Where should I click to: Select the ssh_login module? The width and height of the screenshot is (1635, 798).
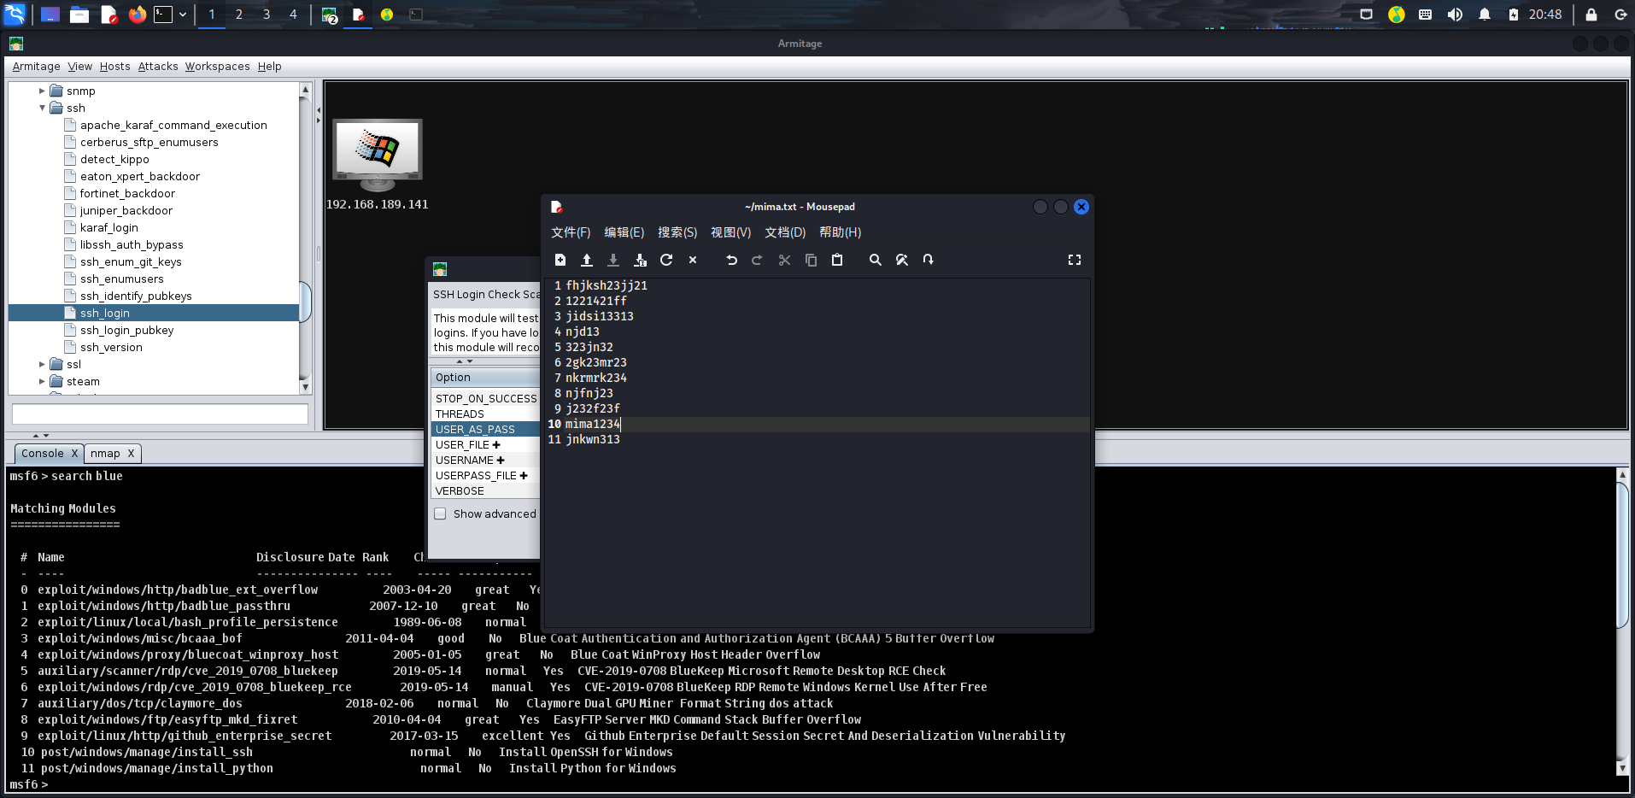pos(105,314)
